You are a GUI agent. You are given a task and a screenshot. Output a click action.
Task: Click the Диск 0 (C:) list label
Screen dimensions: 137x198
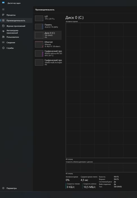(50, 33)
